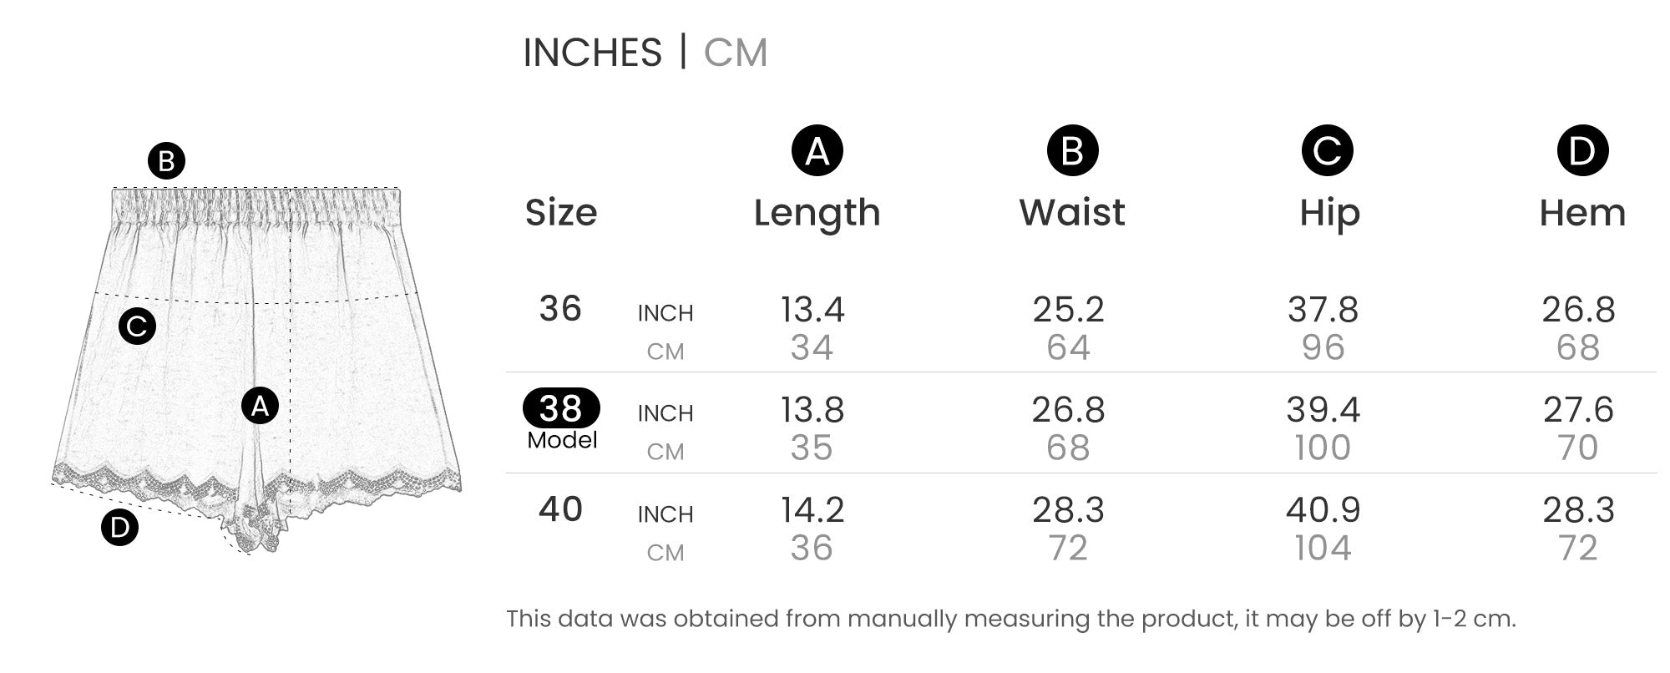Select the highlighted size 38 Model badge

click(561, 408)
